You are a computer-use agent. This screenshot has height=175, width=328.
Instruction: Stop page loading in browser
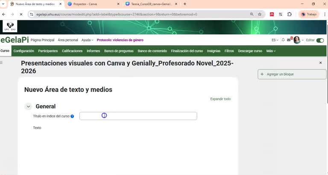21,14
